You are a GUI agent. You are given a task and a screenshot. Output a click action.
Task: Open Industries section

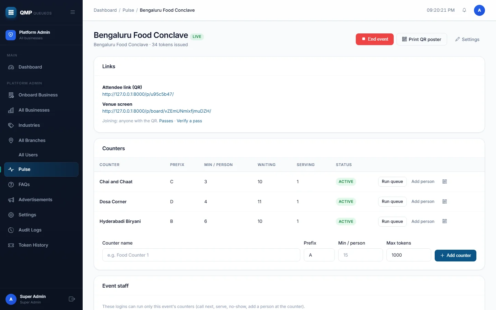41,125
